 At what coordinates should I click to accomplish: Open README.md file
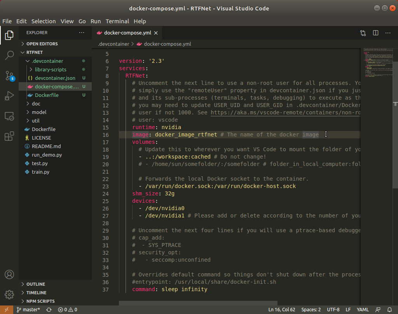click(x=55, y=147)
